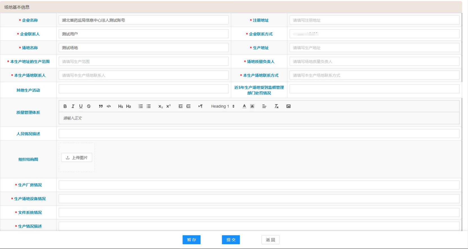Focus the 企业名称 input field
Viewport: 468px width, 249px height.
pos(143,20)
